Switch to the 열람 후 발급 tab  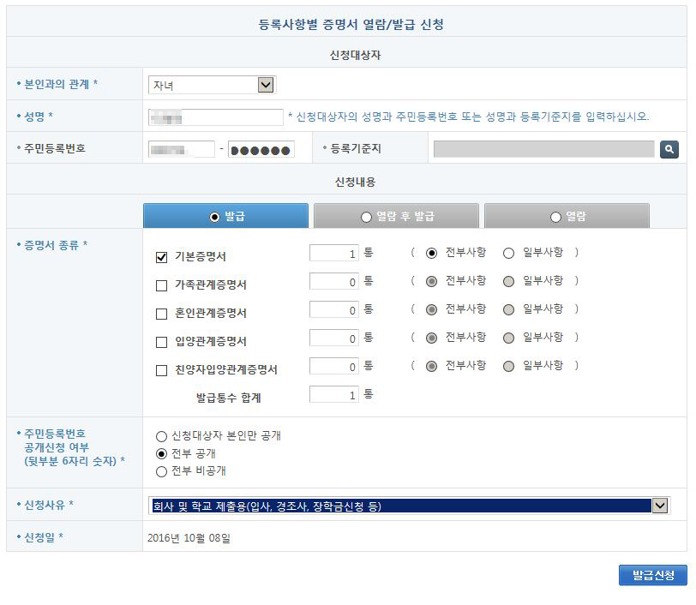pos(395,217)
